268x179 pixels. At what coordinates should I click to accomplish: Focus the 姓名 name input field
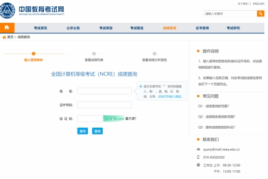pos(104,91)
